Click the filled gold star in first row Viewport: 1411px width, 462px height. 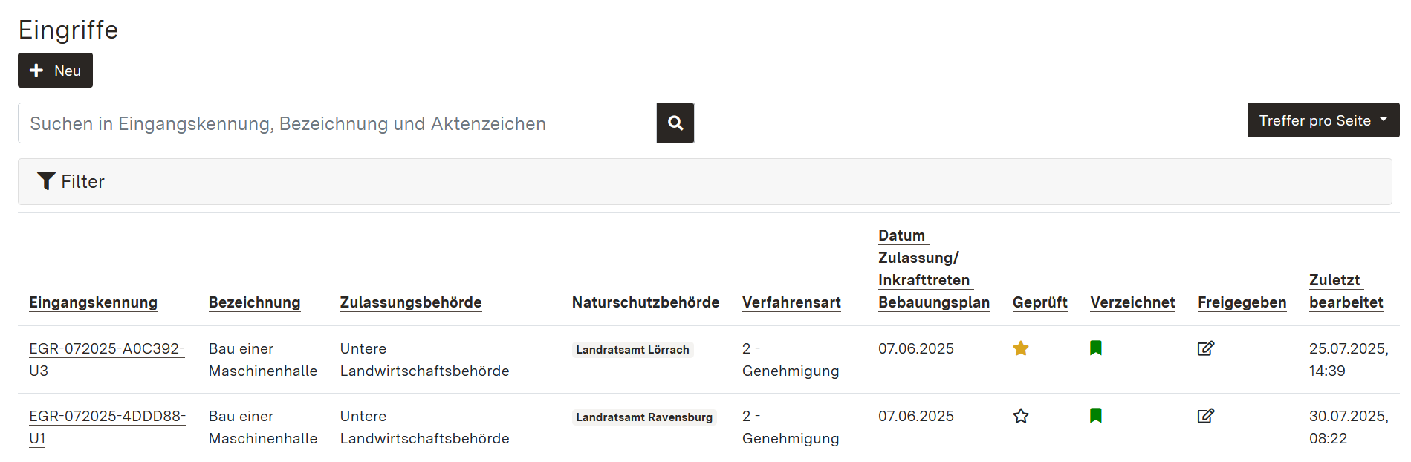(1020, 348)
